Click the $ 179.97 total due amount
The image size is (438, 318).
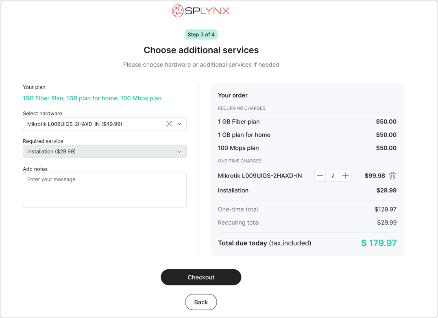(x=379, y=243)
